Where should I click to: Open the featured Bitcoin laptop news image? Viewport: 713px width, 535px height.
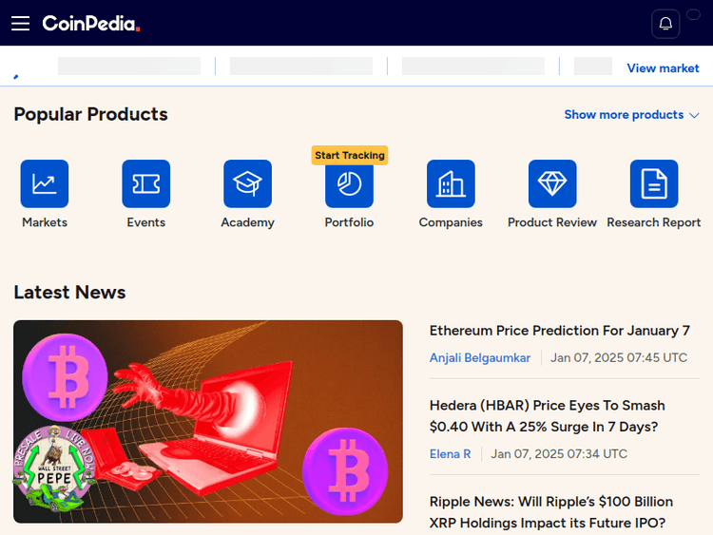[208, 421]
